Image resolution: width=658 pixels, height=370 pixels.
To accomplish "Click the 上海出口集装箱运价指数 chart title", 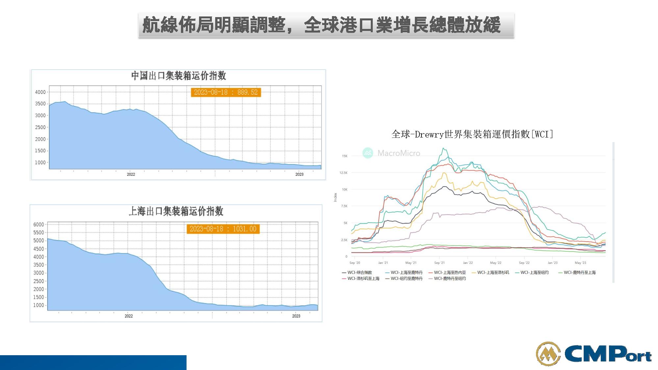I will tap(176, 211).
